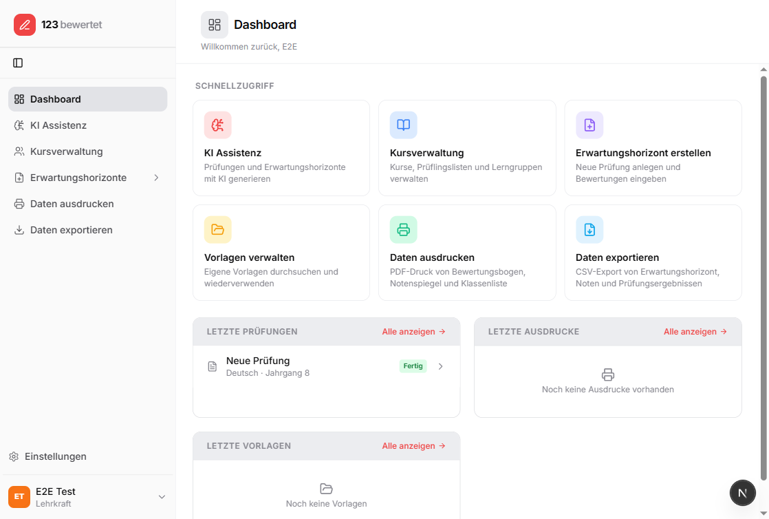Click the Dashboard grid icon in sidebar
The width and height of the screenshot is (769, 519).
click(x=19, y=99)
